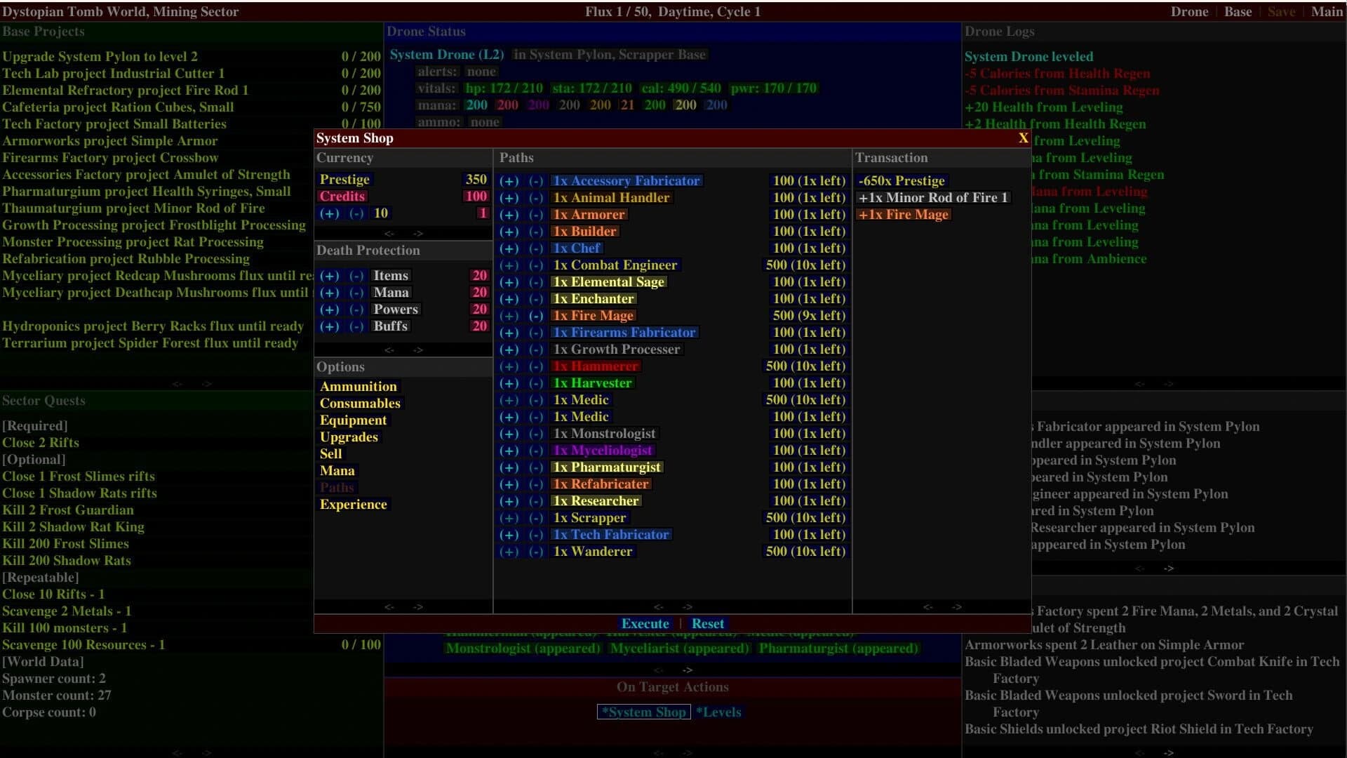Decrease Mana death protection with (-)

356,293
